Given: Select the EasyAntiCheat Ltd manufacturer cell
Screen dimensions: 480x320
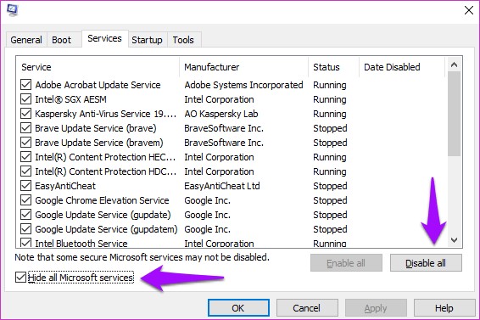Looking at the screenshot, I should click(222, 186).
